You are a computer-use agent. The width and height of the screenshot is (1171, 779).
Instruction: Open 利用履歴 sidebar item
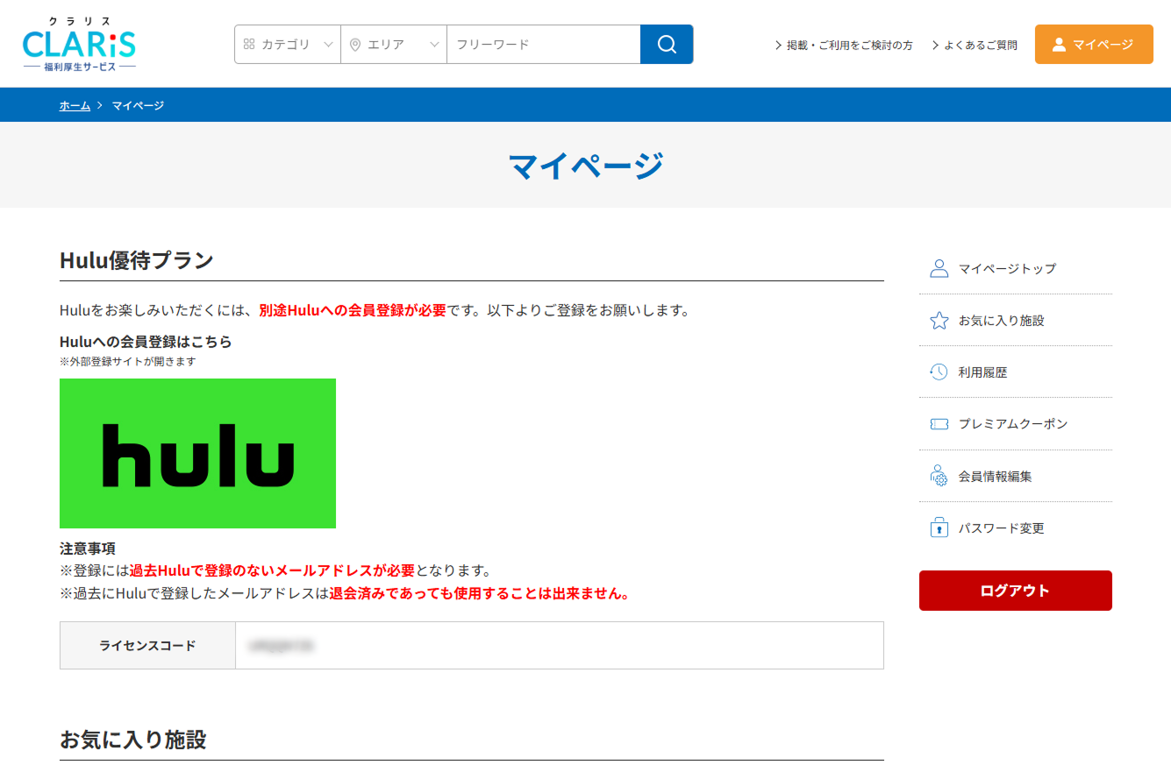point(1016,372)
